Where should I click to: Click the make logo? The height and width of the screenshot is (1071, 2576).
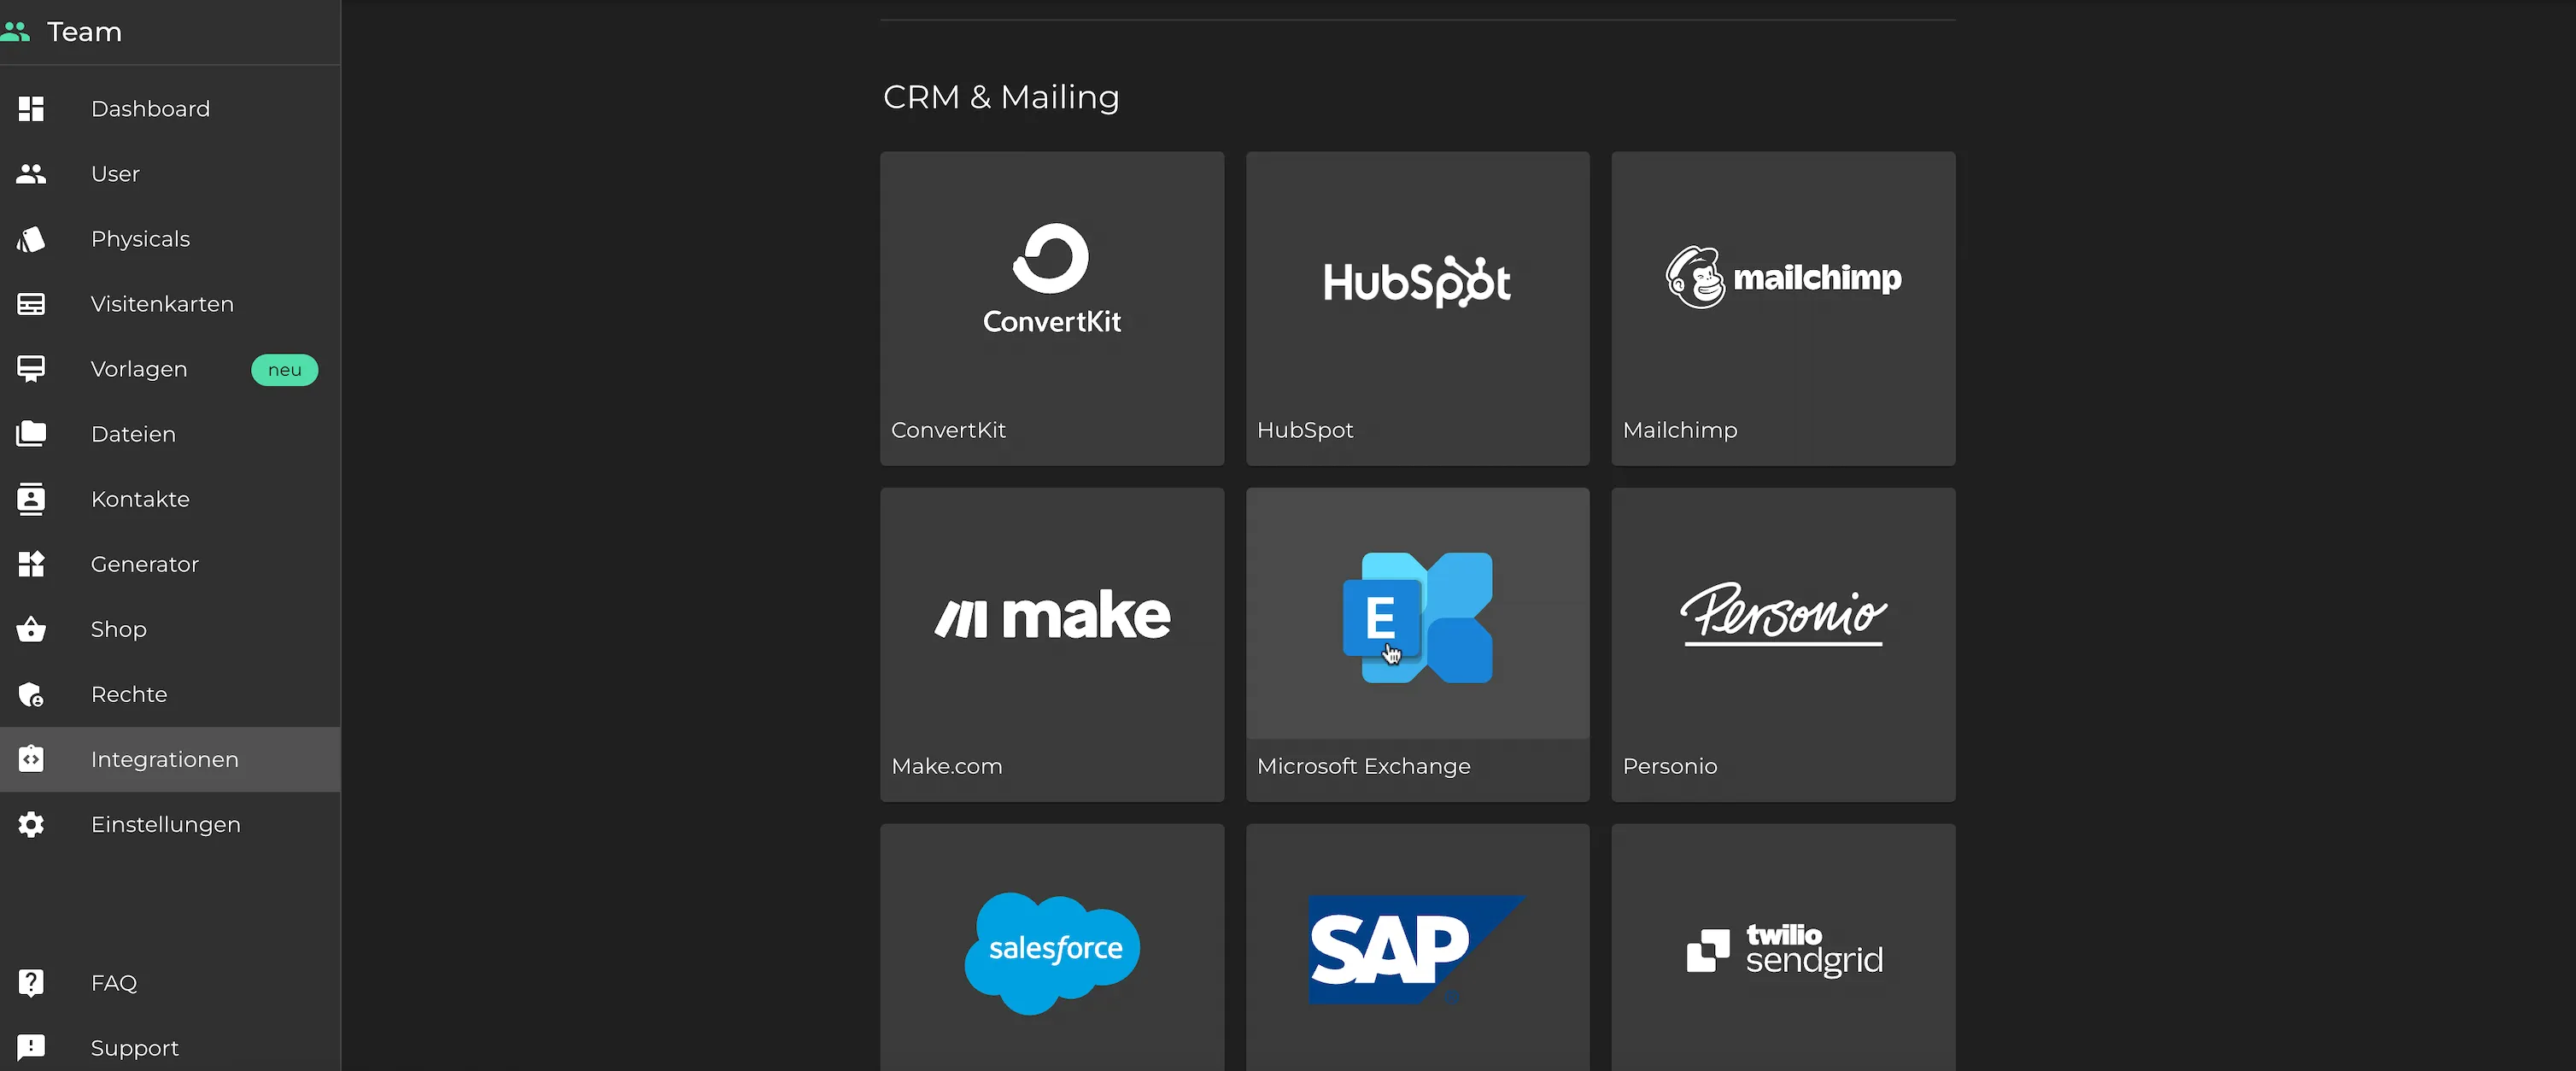point(1051,614)
